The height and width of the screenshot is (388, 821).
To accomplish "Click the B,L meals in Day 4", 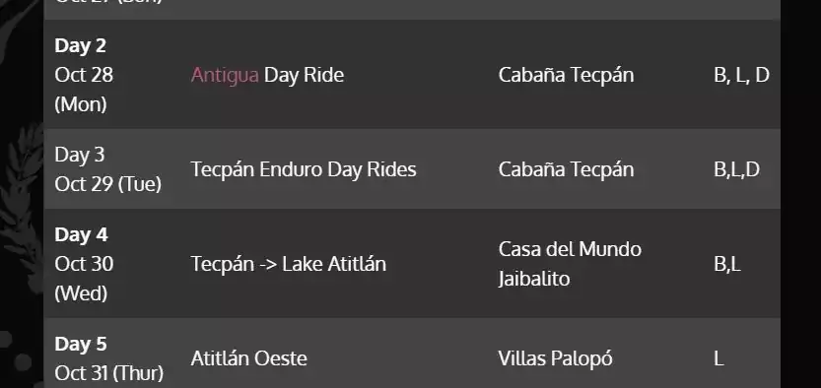I will [x=727, y=264].
